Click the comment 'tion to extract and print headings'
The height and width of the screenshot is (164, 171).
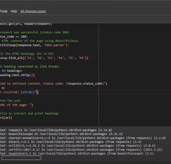click(x=29, y=113)
